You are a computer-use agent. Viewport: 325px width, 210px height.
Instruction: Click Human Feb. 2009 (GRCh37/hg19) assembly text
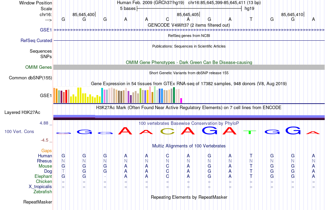151,3
